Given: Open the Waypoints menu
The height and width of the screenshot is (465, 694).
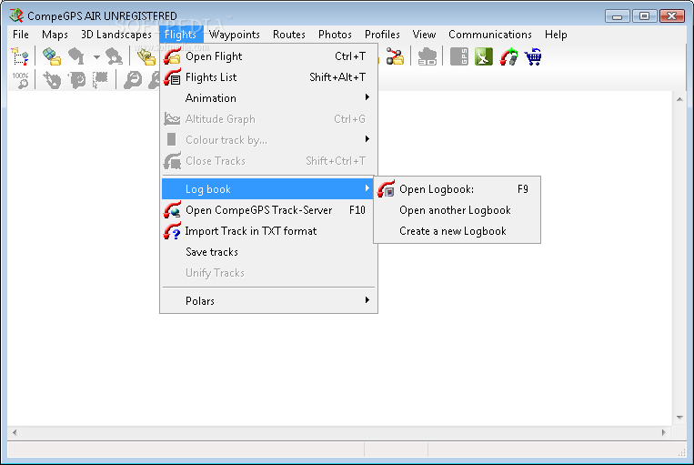Looking at the screenshot, I should [234, 34].
